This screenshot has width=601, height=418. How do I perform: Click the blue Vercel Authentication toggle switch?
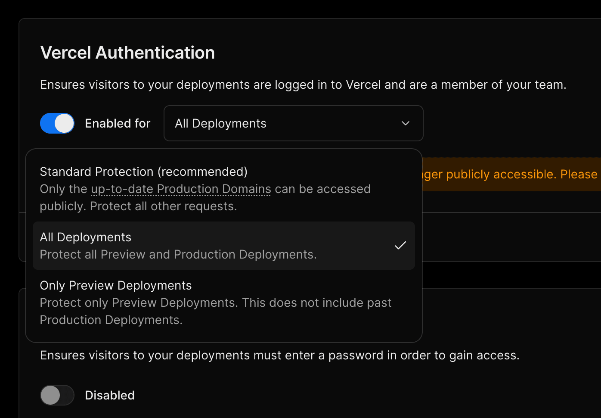tap(57, 123)
